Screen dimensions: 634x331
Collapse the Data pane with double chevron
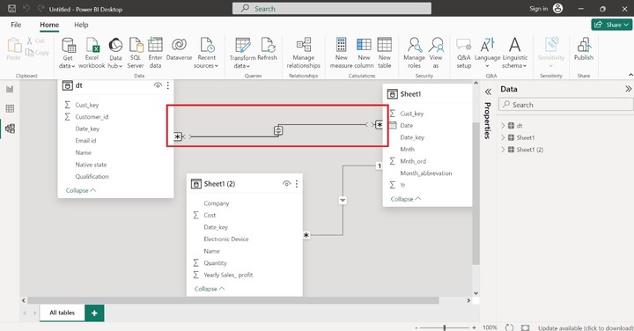coord(628,89)
